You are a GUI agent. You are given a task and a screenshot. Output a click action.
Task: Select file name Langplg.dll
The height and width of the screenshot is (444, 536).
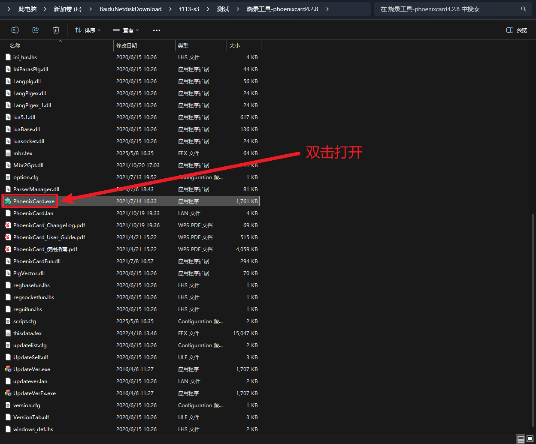pos(27,81)
